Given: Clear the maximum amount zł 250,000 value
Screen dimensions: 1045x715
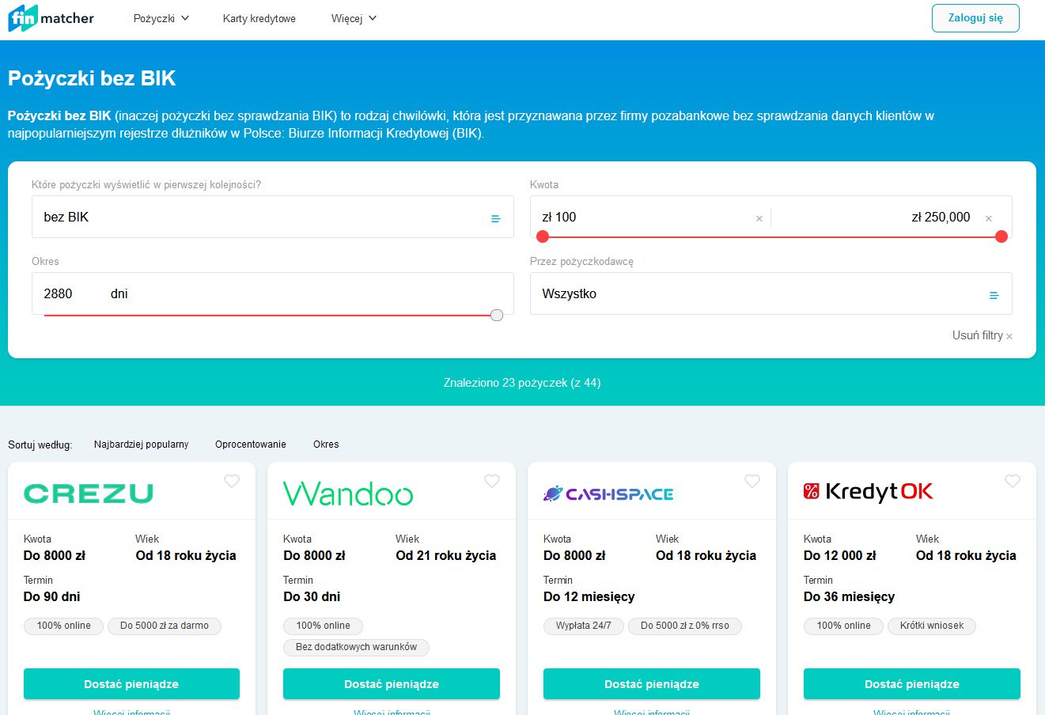Looking at the screenshot, I should click(x=989, y=218).
